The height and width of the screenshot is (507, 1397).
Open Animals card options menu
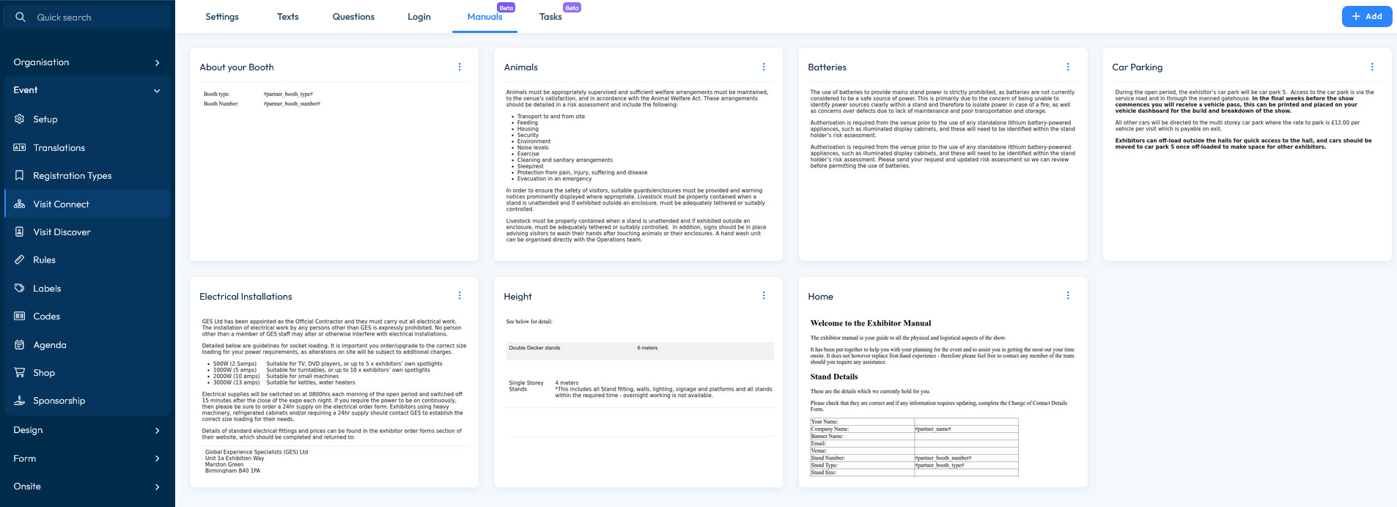pos(764,67)
